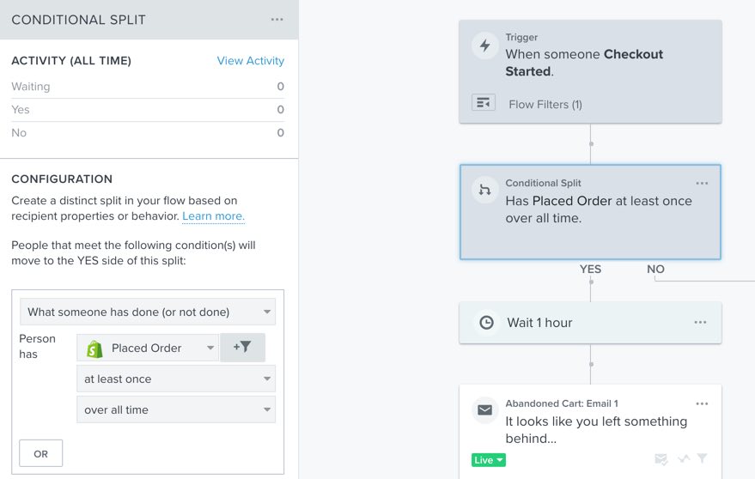Open the Conditional Split card options menu
Screen dimensions: 755x479
click(x=702, y=183)
